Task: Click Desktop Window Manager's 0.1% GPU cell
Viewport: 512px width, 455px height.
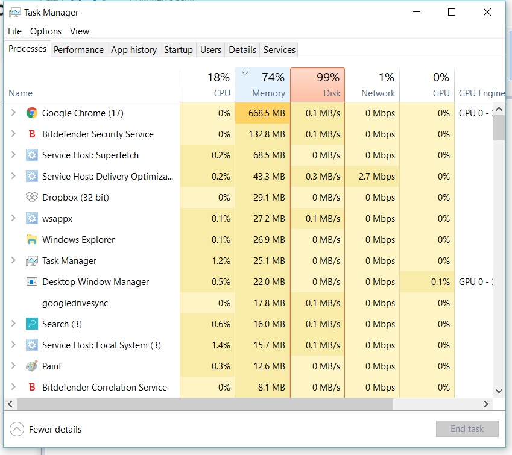Action: click(427, 281)
